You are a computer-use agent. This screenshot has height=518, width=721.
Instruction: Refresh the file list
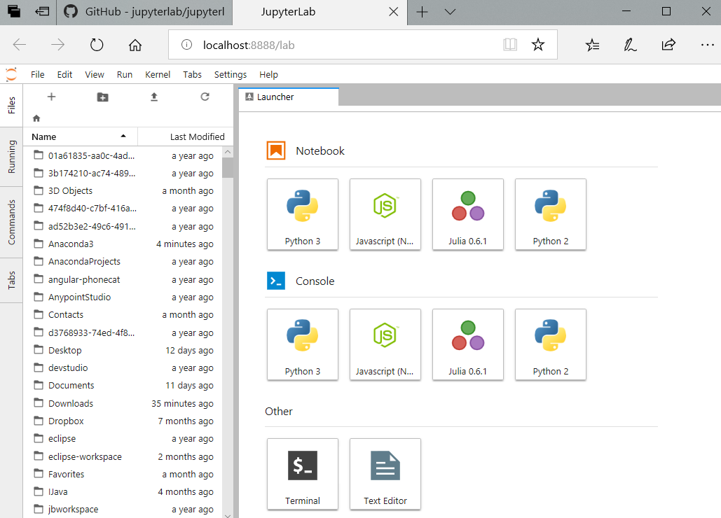(205, 97)
